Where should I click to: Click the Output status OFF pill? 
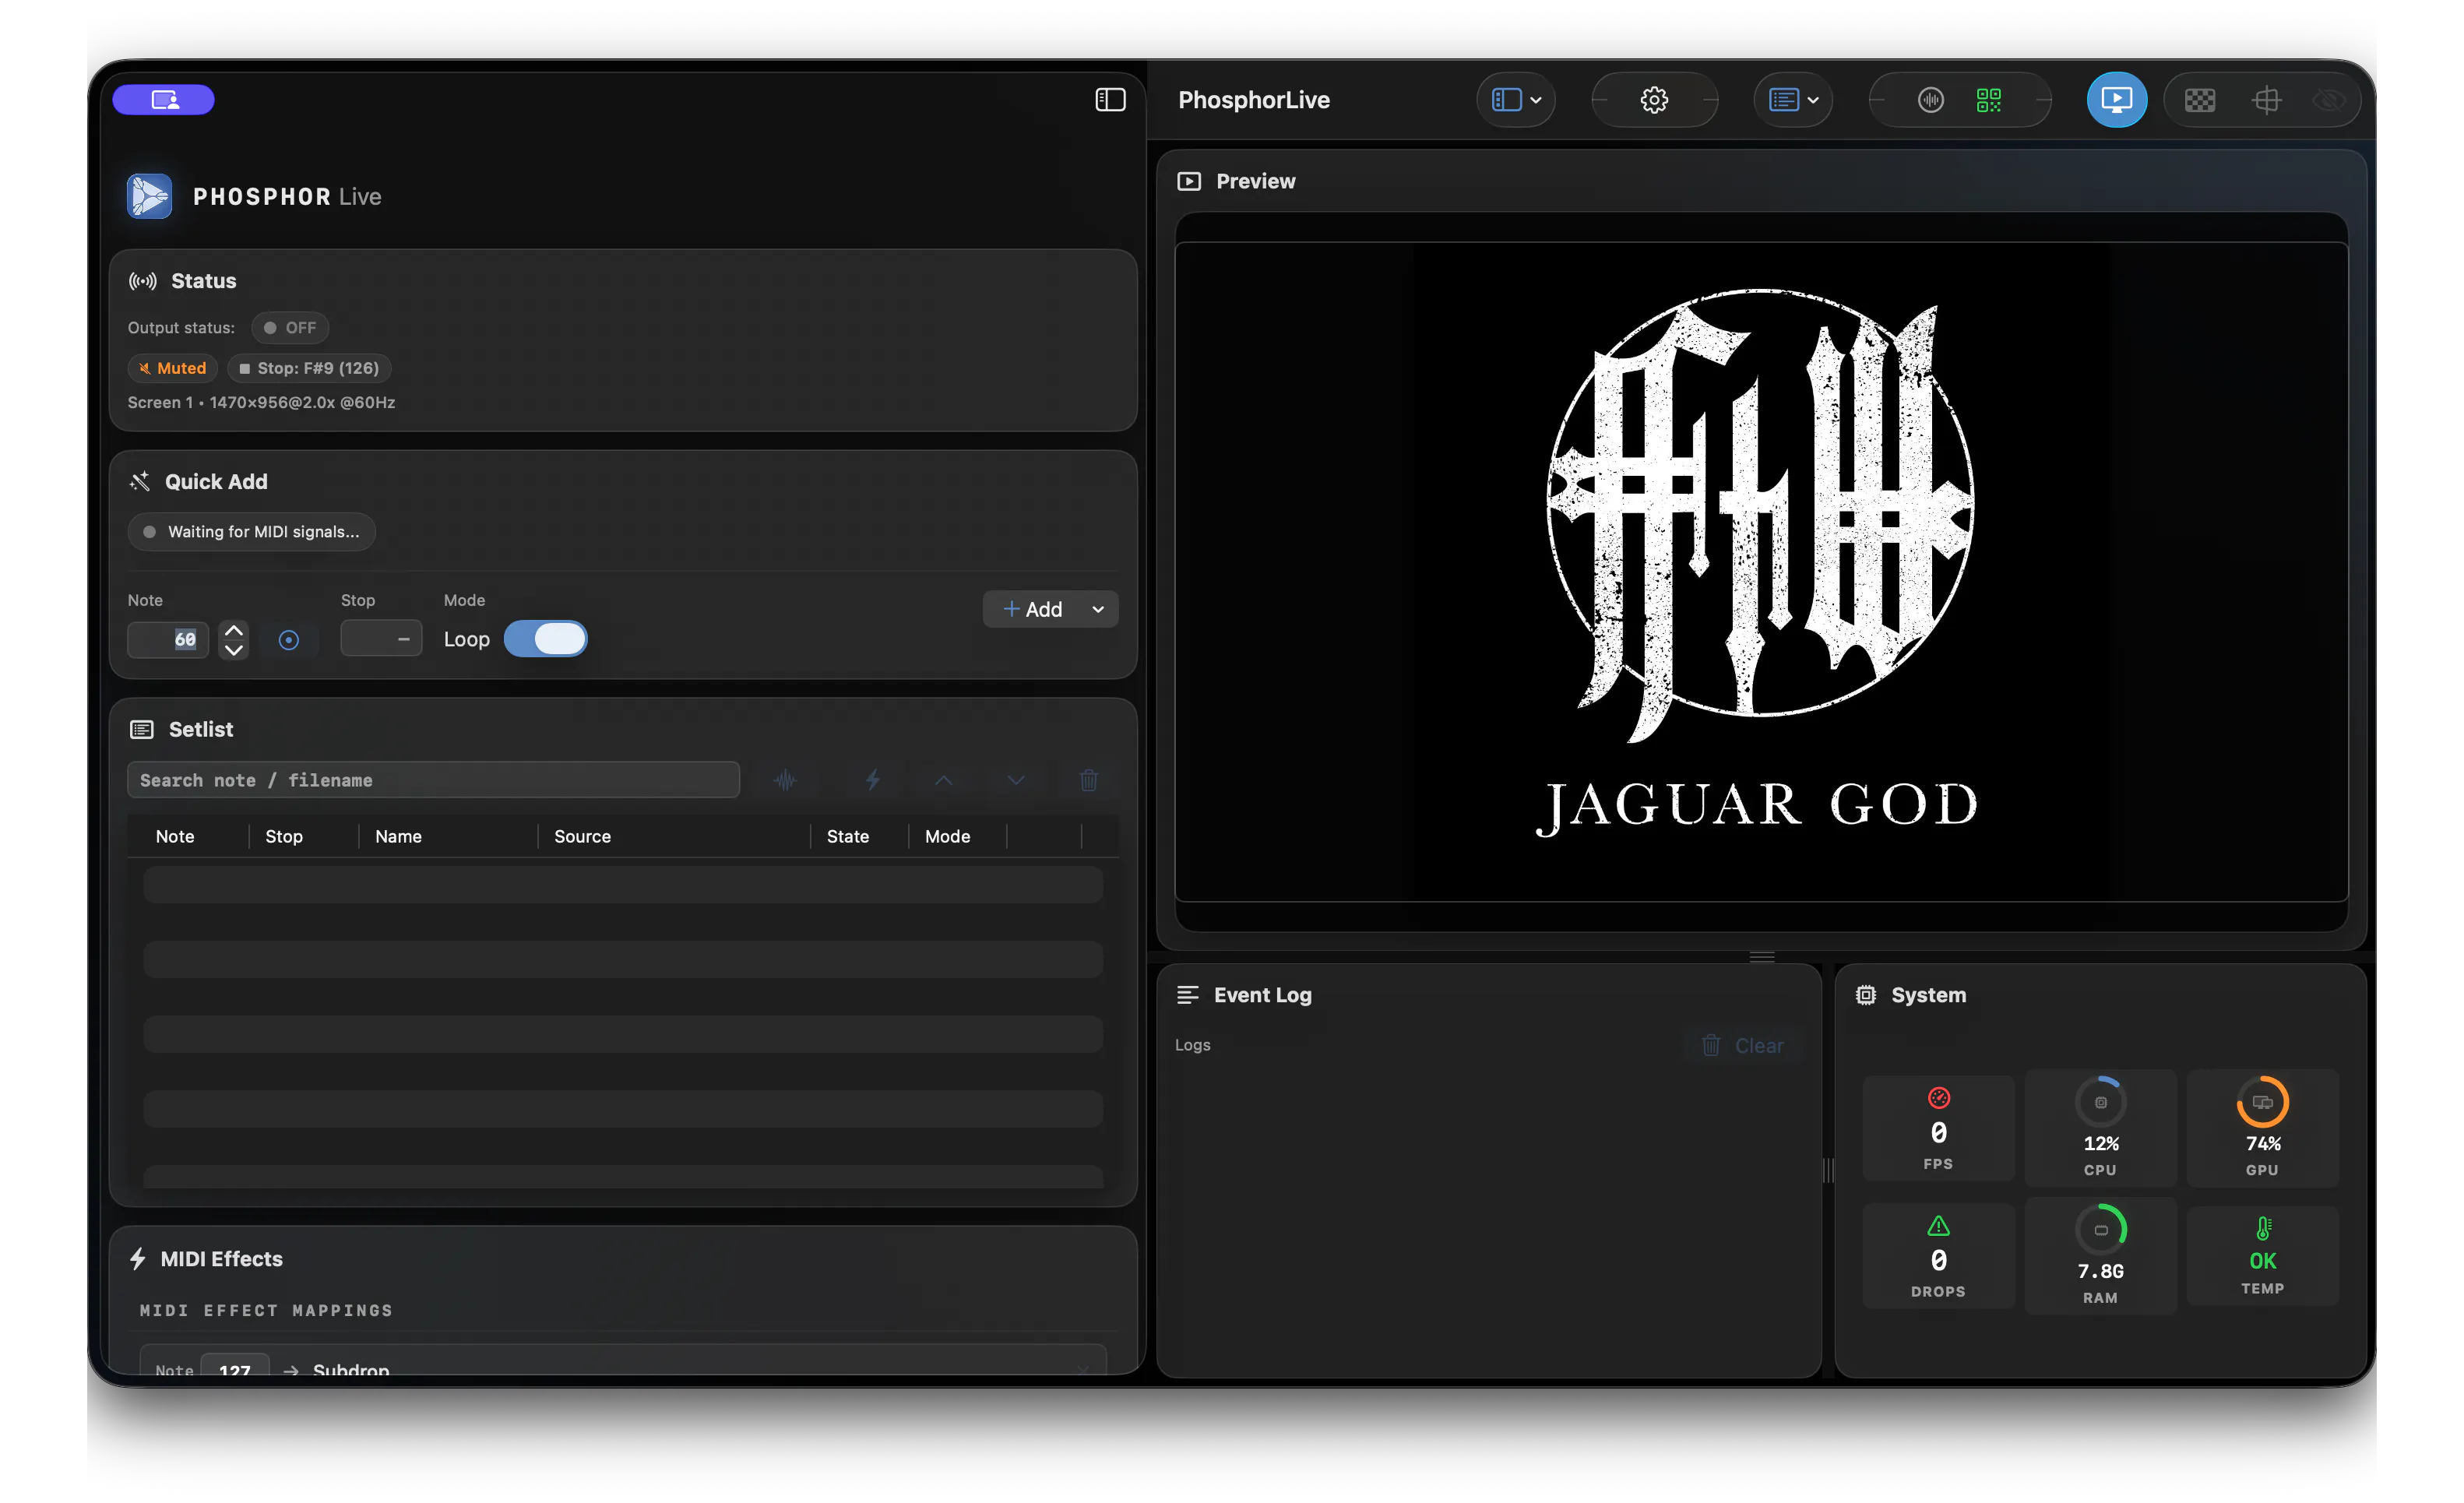click(x=290, y=328)
